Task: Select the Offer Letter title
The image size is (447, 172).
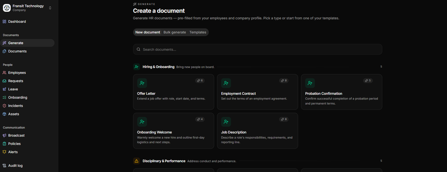Action: click(146, 93)
